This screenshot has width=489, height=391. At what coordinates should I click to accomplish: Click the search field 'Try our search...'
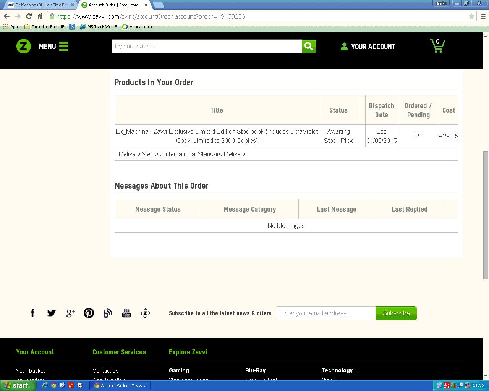207,46
